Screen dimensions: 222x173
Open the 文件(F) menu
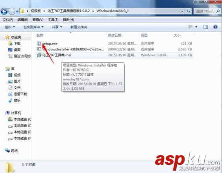click(x=8, y=20)
